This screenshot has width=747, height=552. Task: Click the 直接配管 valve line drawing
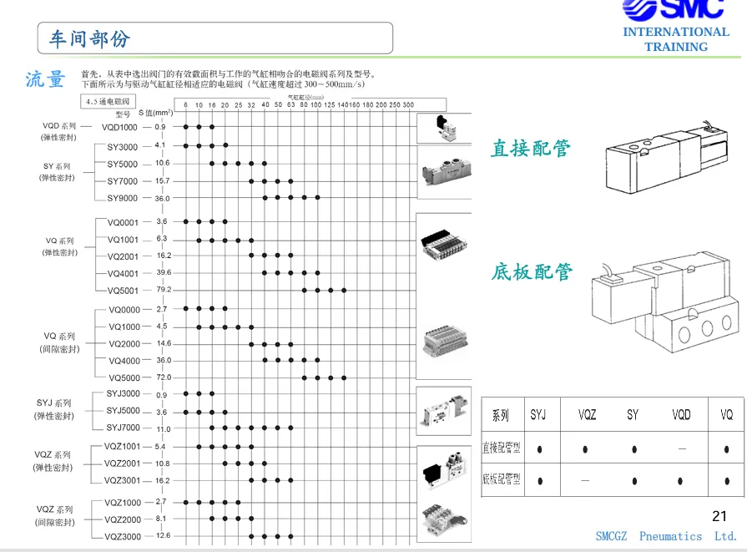click(667, 157)
